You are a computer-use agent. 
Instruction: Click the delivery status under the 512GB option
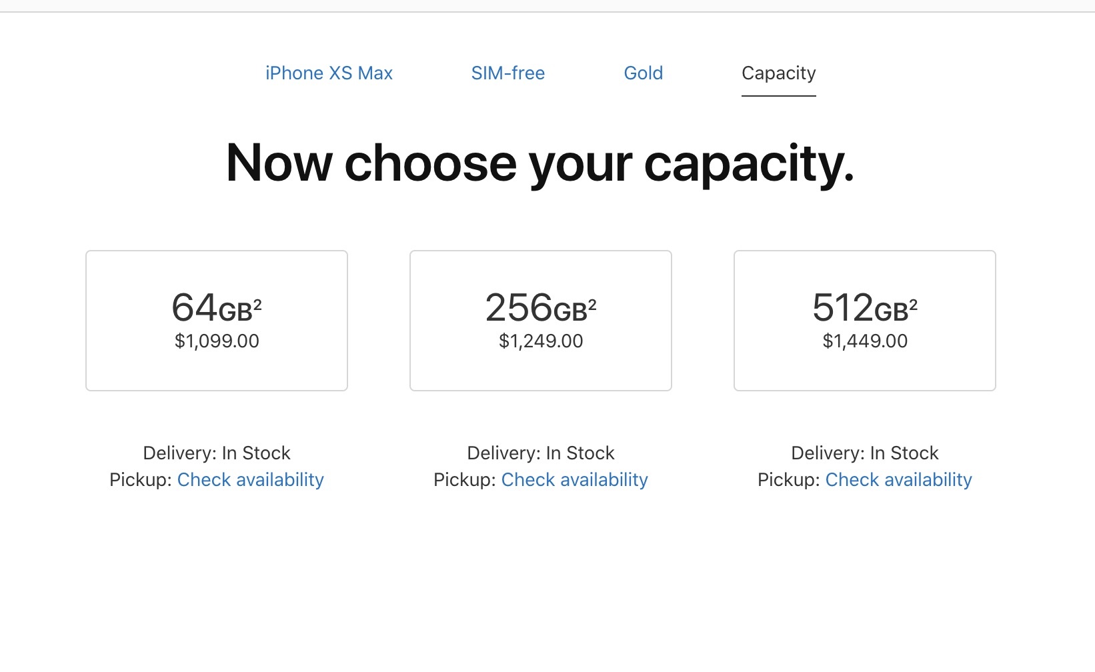click(865, 453)
